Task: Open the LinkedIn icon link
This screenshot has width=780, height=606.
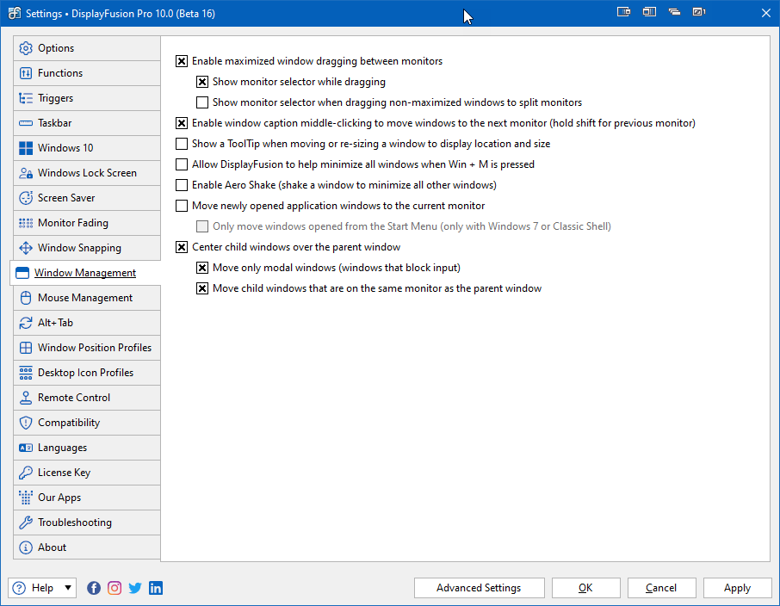Action: point(156,588)
